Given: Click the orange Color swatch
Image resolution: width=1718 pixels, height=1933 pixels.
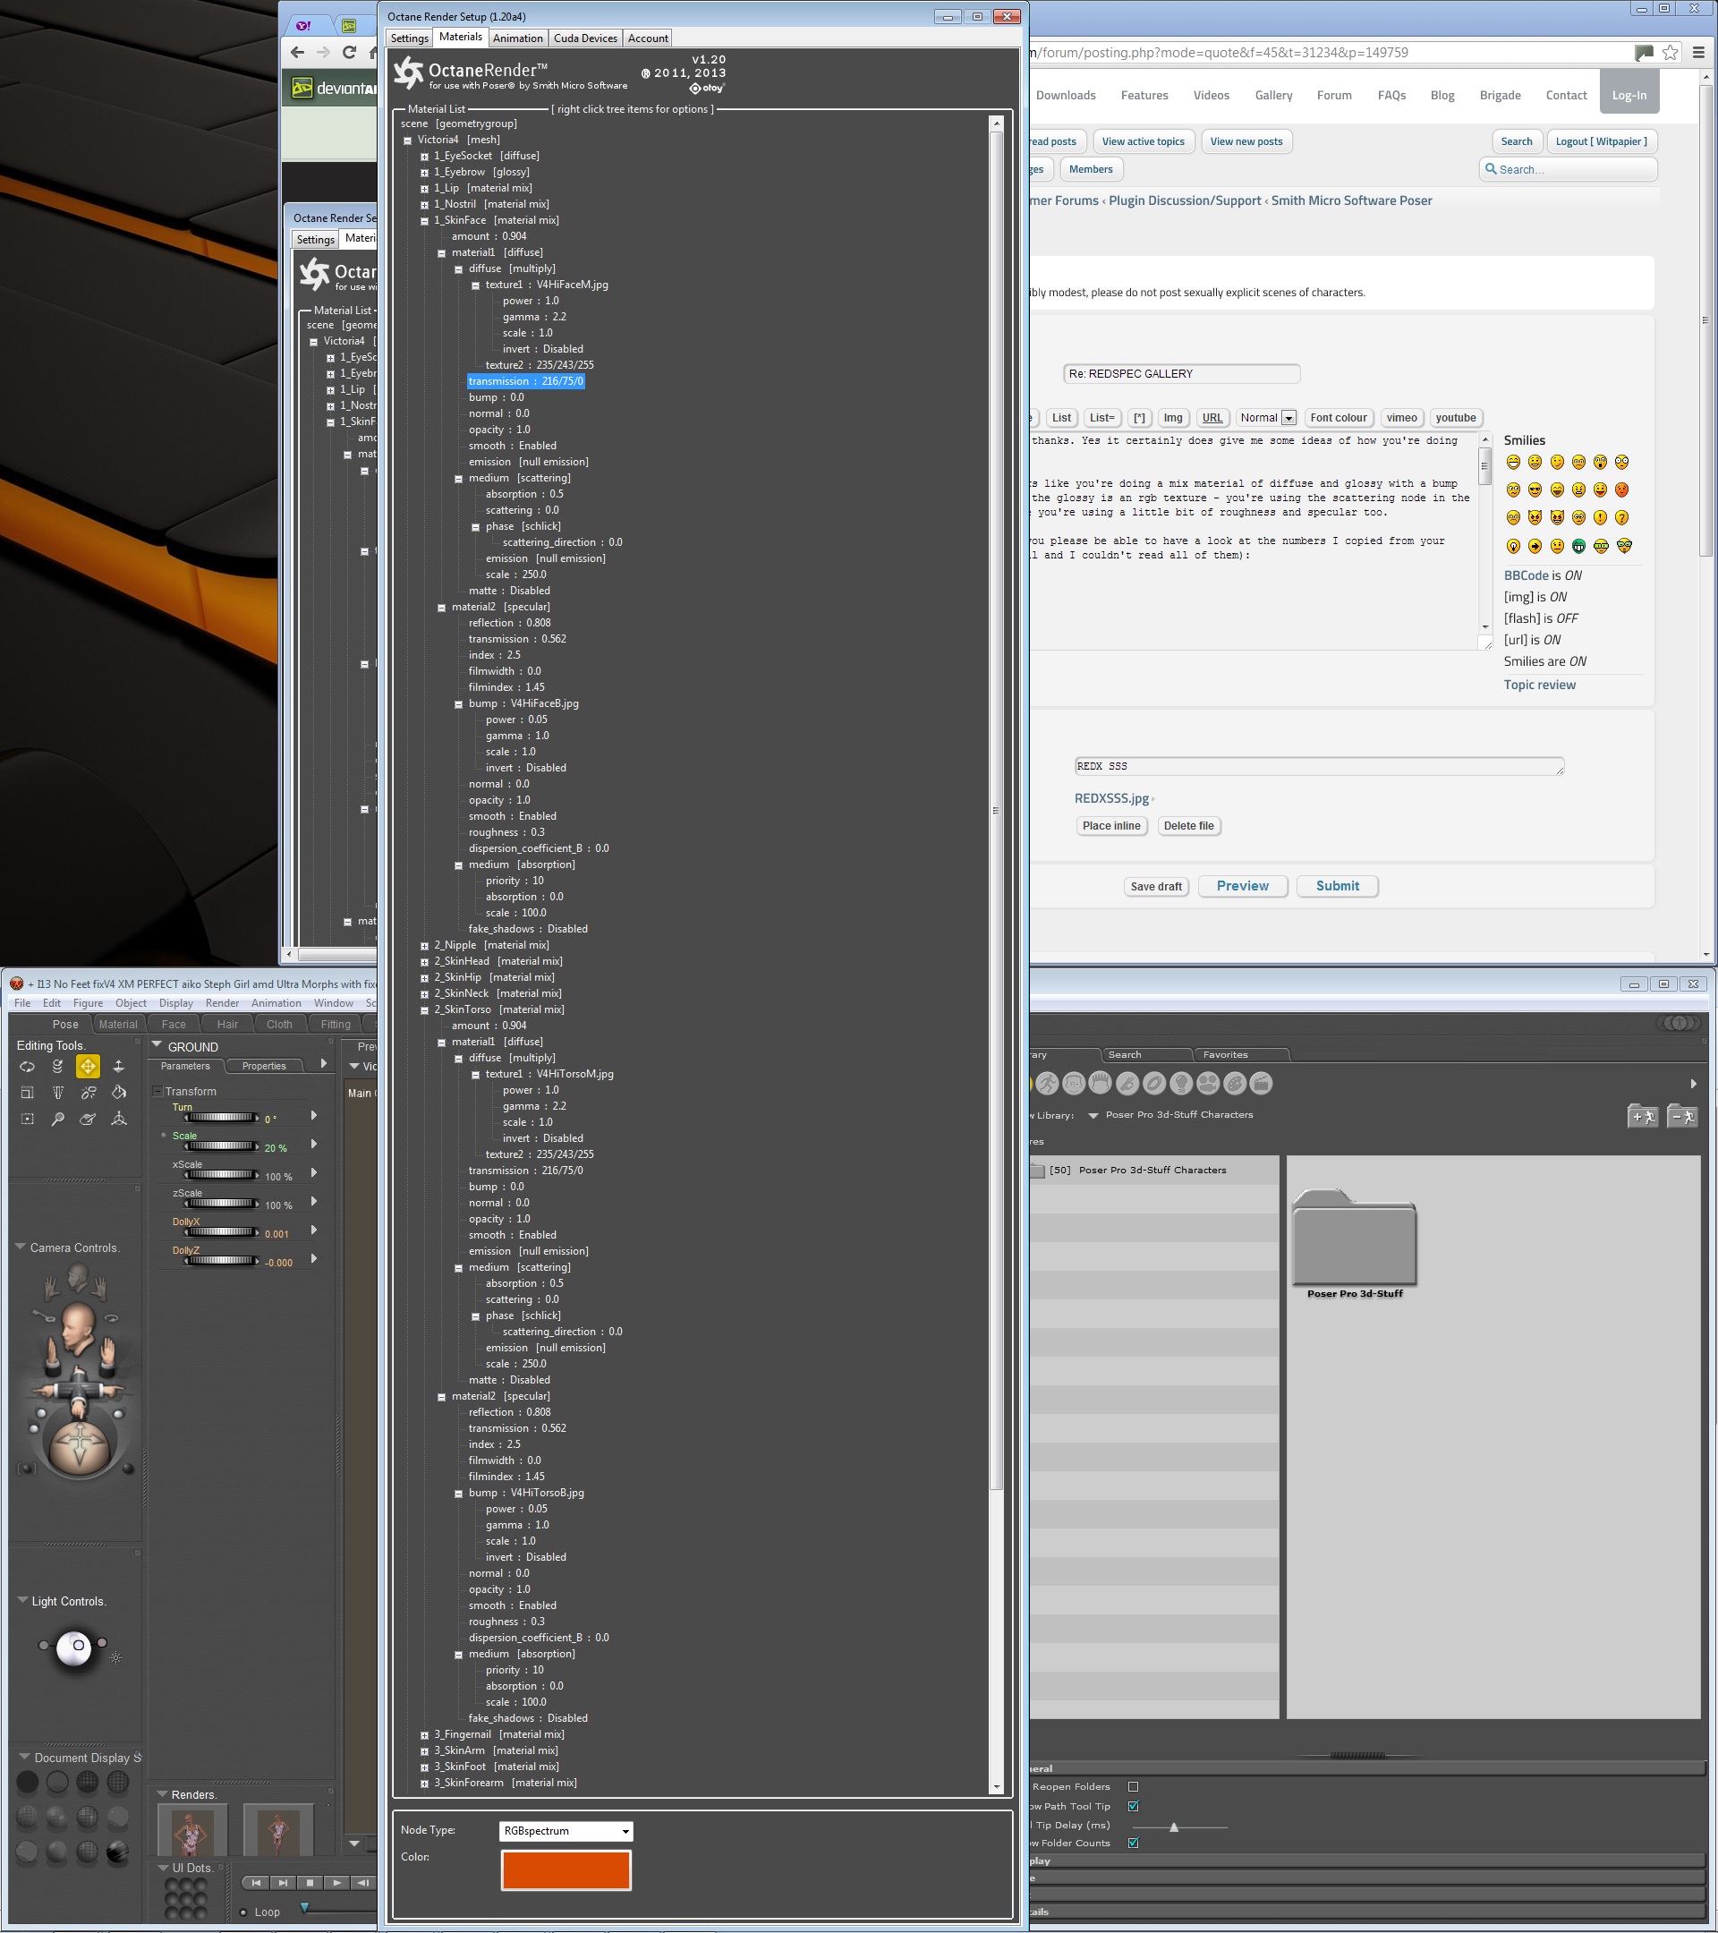Looking at the screenshot, I should [x=566, y=1870].
